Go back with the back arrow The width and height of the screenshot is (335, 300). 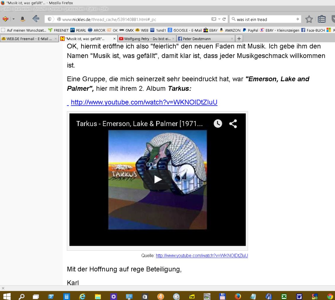pyautogui.click(x=36, y=19)
